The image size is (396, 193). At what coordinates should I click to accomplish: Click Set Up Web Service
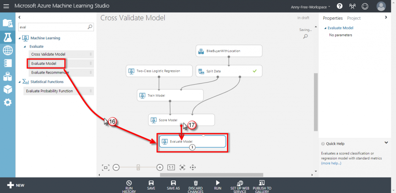coord(240,186)
